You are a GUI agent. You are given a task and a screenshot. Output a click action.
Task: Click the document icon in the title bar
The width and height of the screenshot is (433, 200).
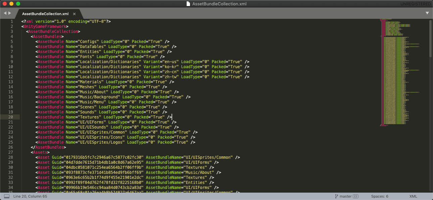[x=188, y=4]
